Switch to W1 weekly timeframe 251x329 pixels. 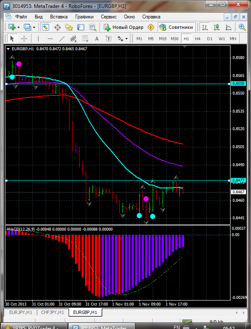[x=221, y=39]
